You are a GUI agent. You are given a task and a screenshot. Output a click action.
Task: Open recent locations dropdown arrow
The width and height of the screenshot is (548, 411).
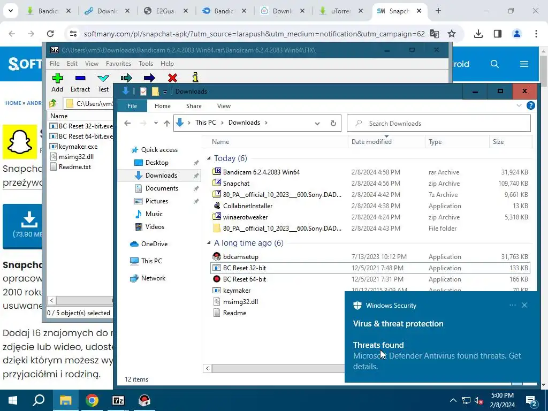tap(156, 123)
